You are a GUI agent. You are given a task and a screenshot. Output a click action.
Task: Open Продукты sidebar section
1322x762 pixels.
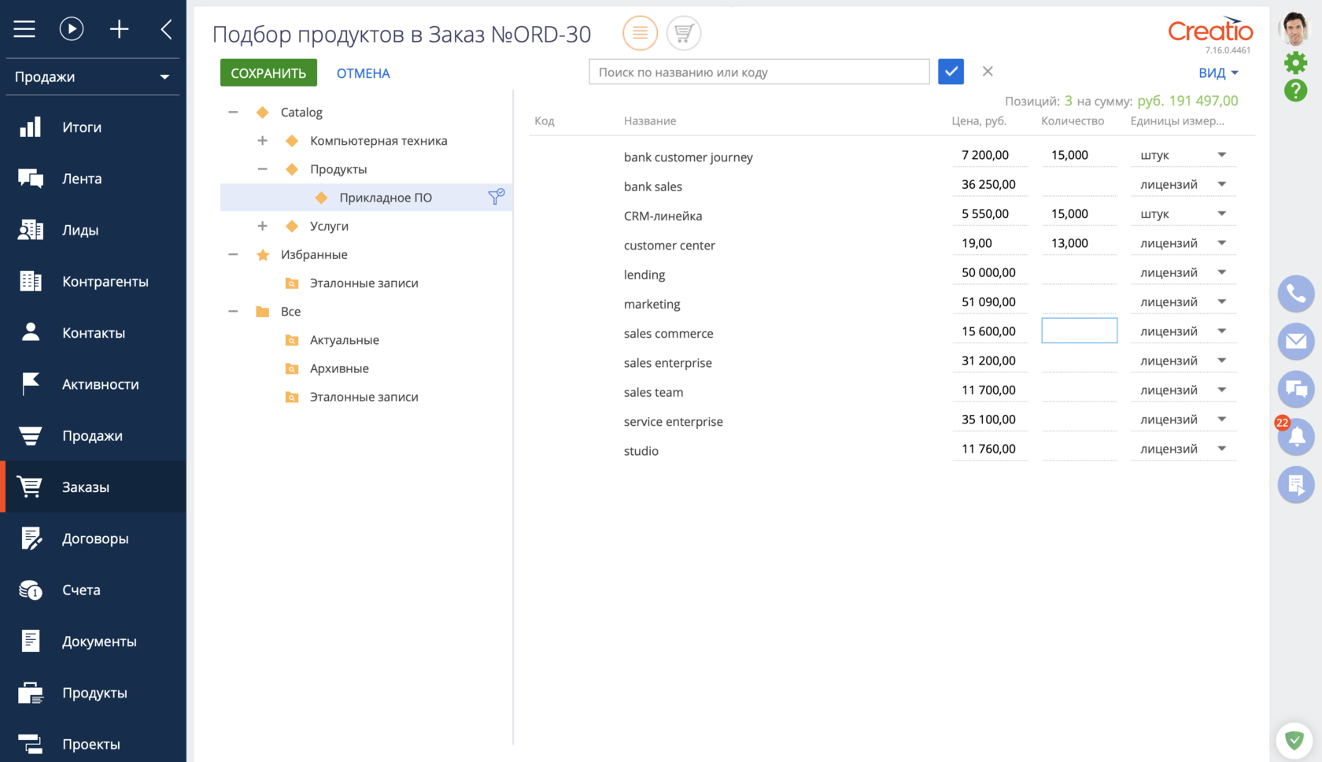coord(93,693)
